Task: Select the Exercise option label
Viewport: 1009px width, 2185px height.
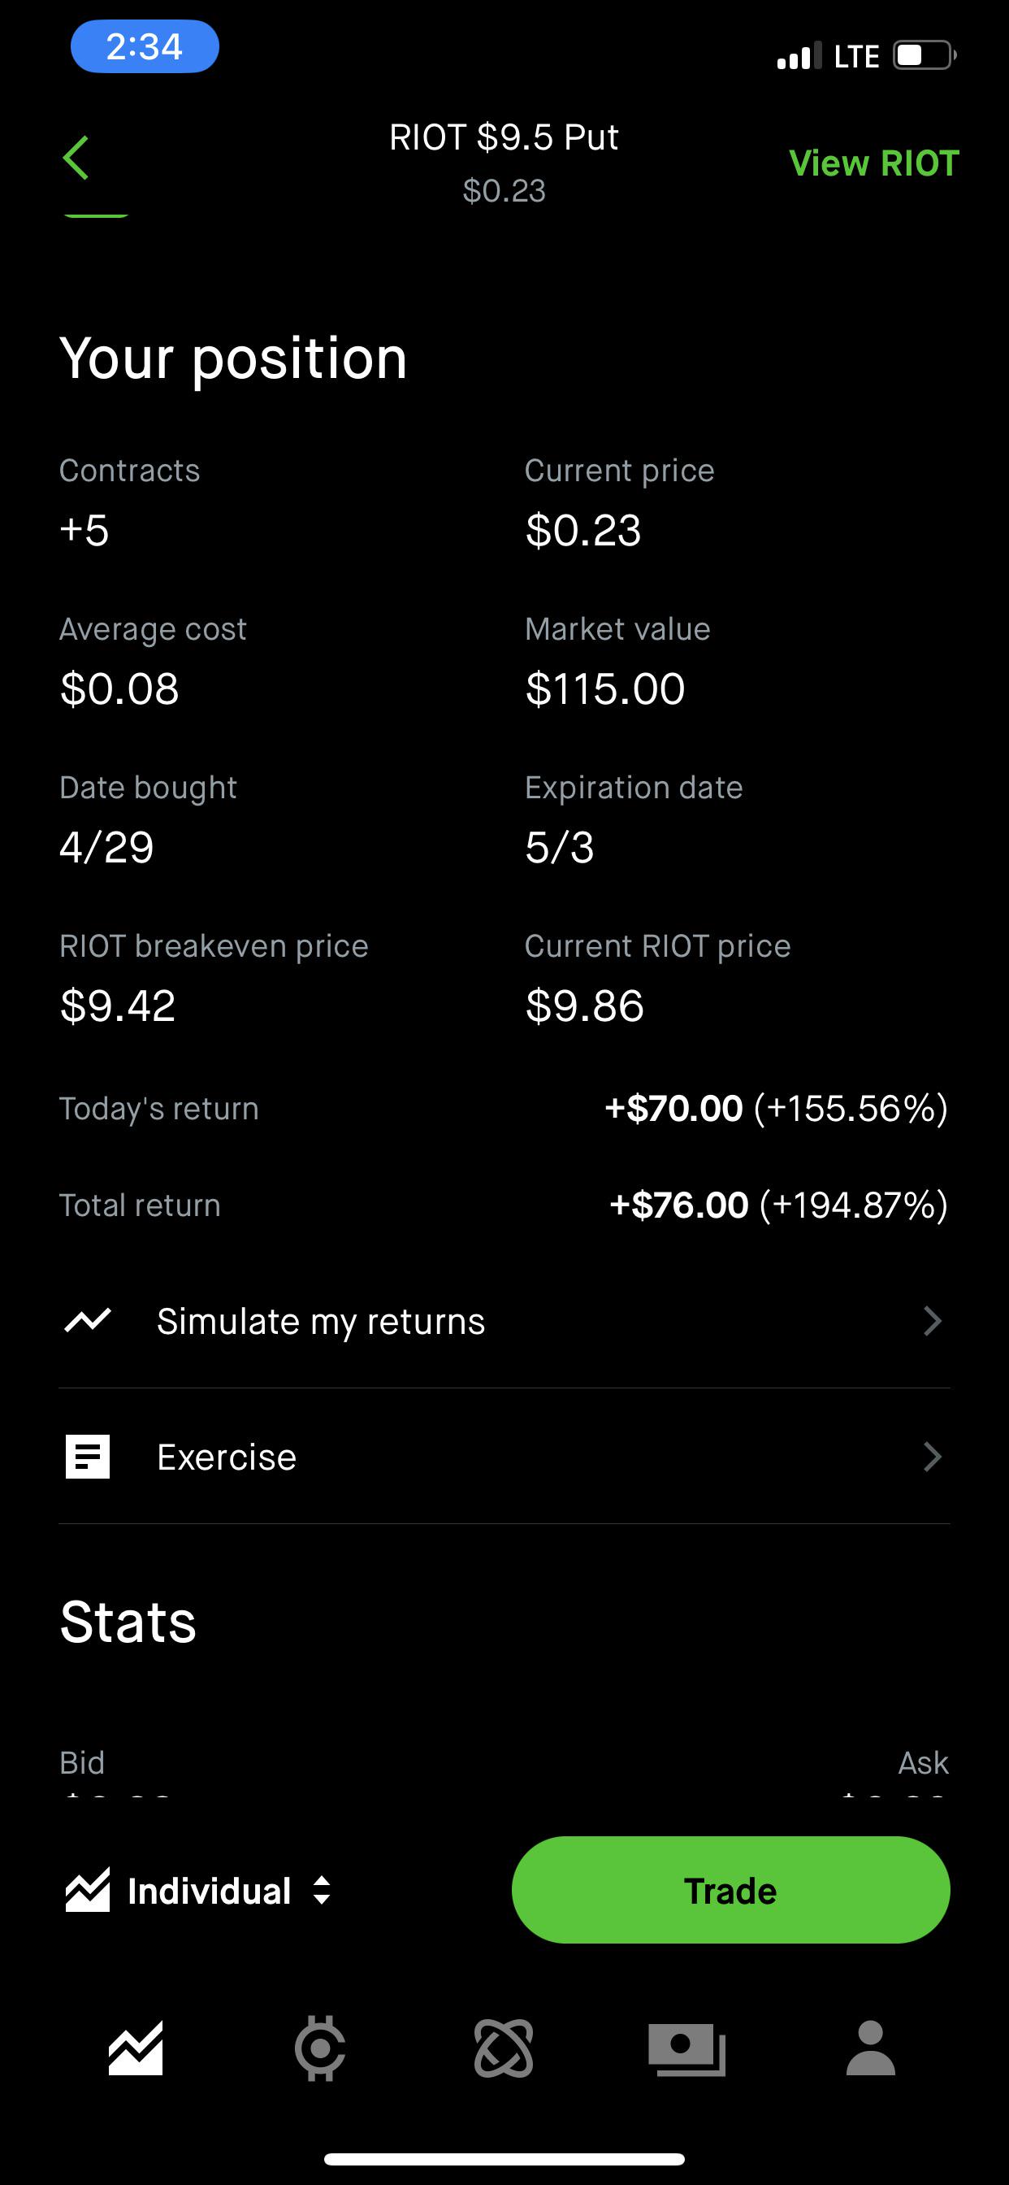Action: click(x=227, y=1457)
